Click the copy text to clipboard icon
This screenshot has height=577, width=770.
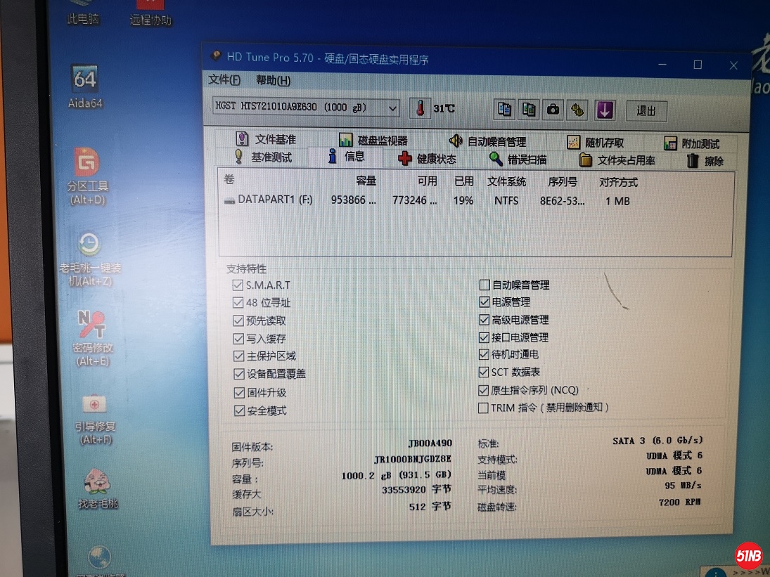[x=504, y=110]
